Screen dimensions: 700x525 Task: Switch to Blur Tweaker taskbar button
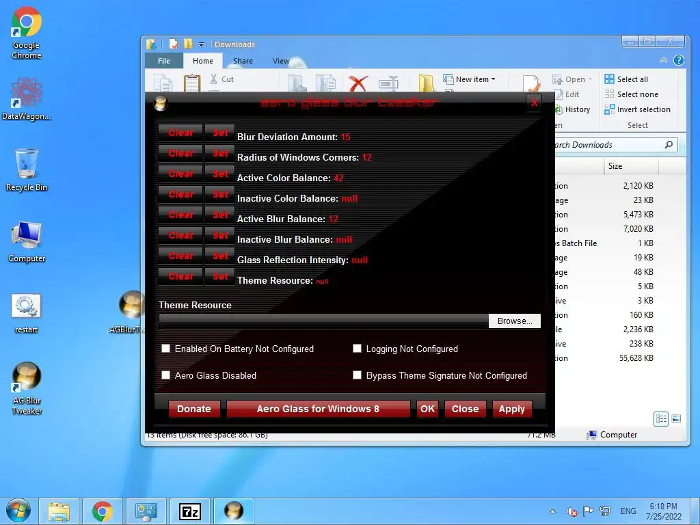(234, 511)
